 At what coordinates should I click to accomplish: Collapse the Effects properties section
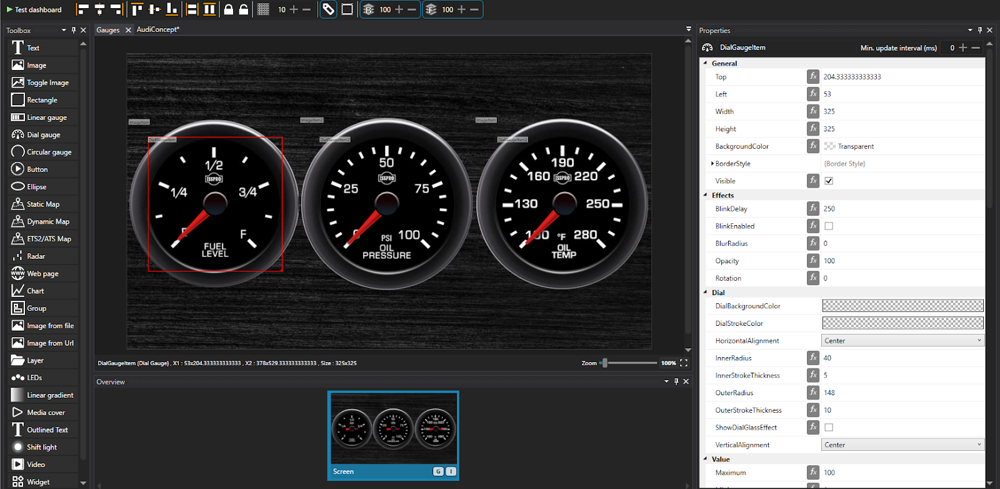click(x=706, y=195)
